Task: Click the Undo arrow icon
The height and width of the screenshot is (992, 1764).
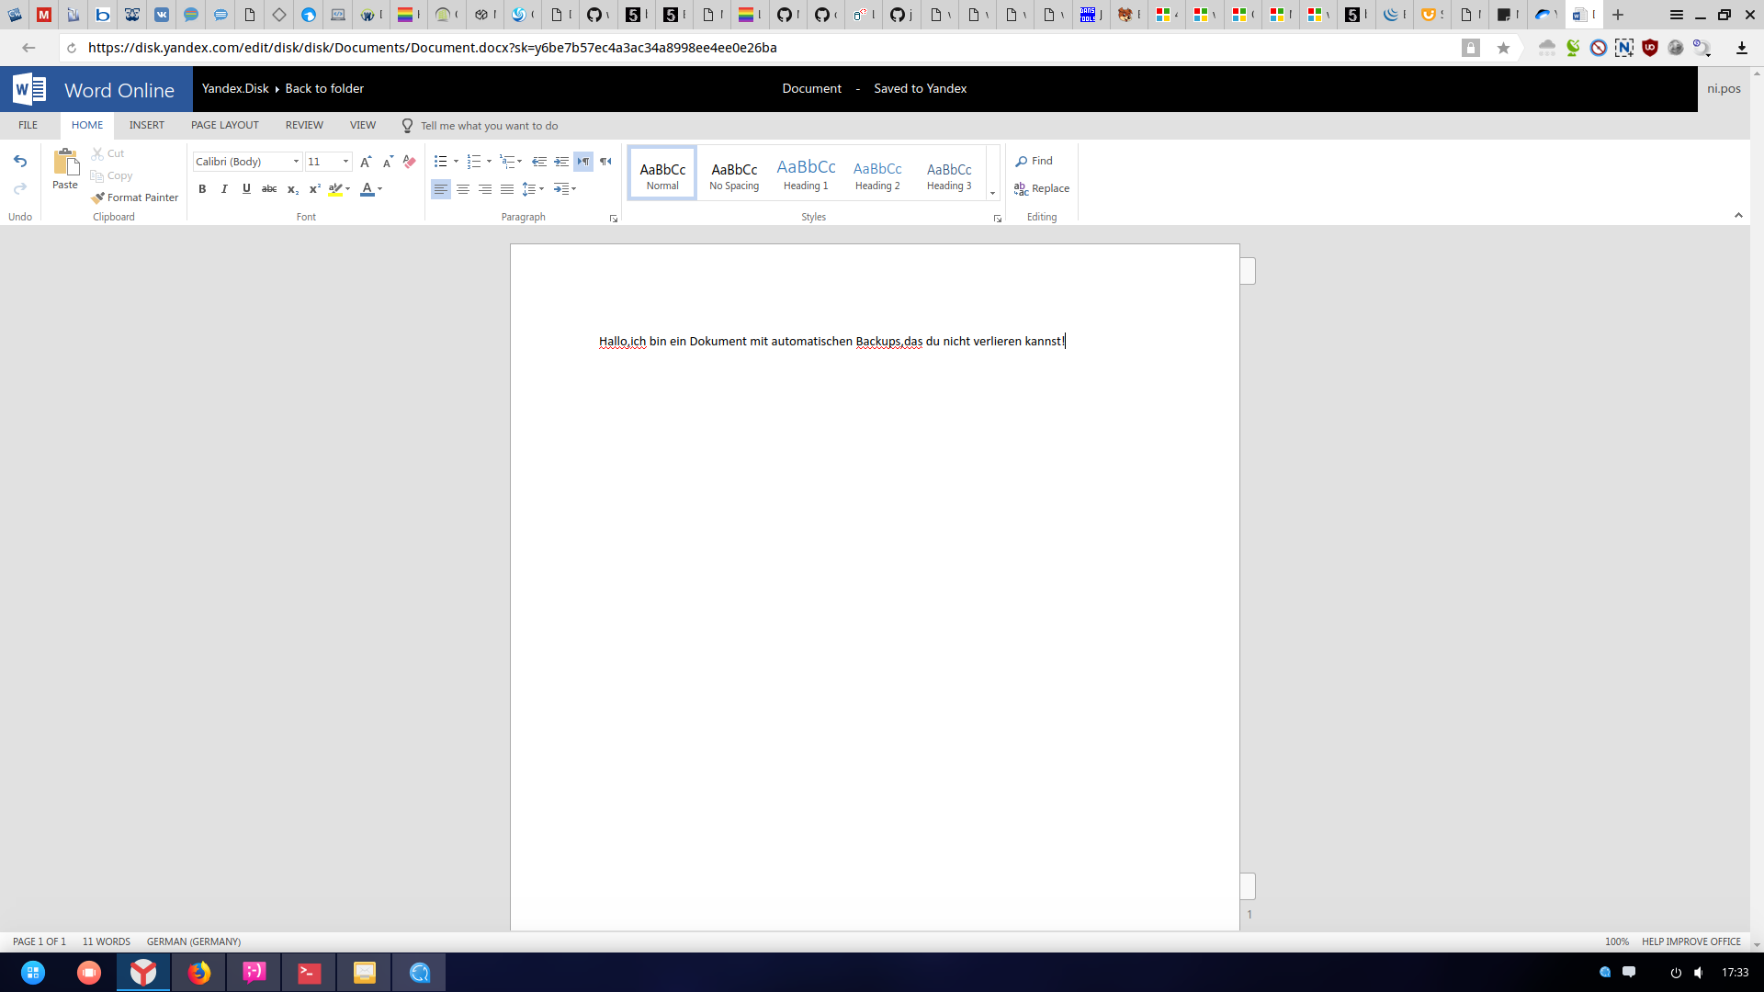Action: coord(20,162)
